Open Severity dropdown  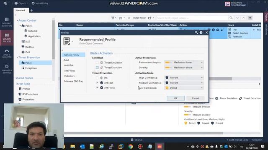184,67
